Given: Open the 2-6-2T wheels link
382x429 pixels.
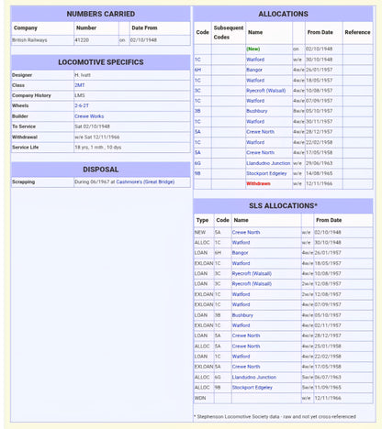Looking at the screenshot, I should pos(82,105).
